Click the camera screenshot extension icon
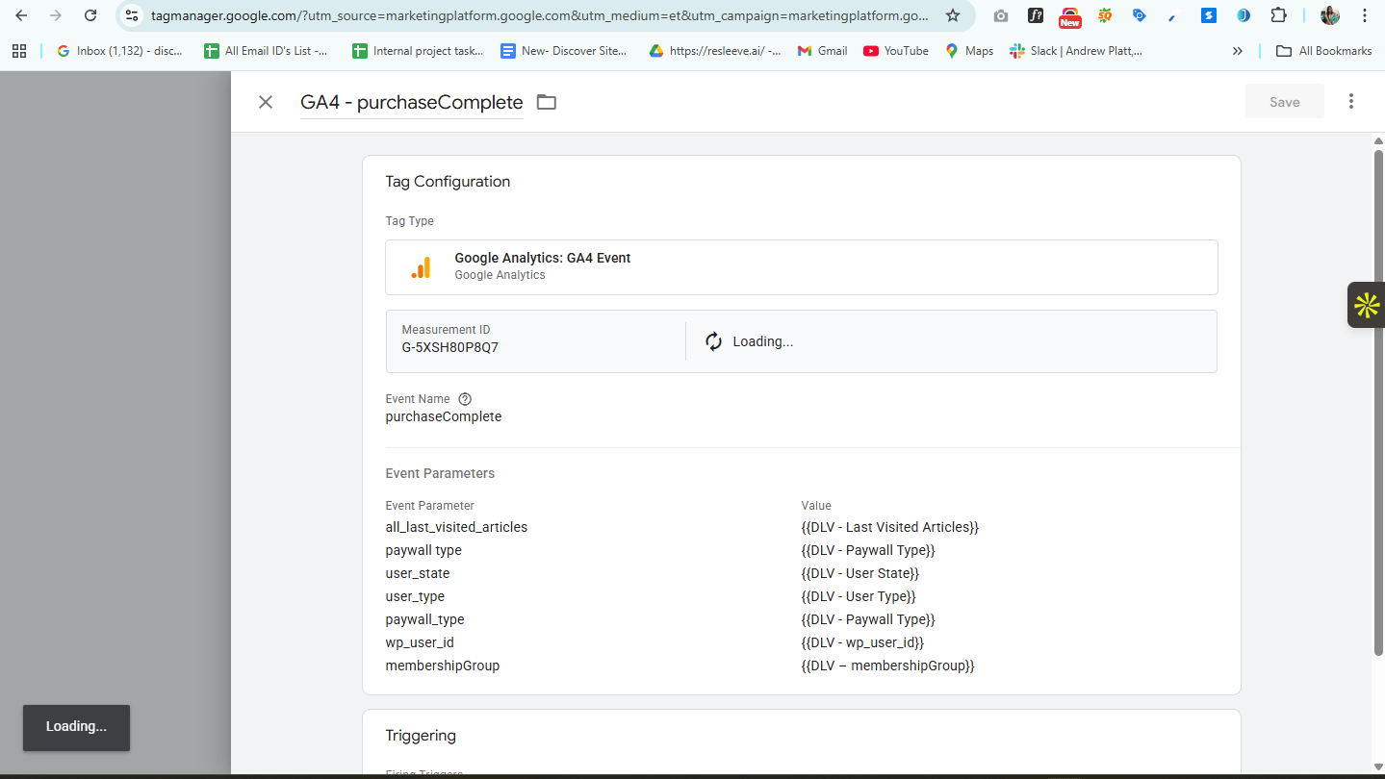This screenshot has width=1385, height=779. pyautogui.click(x=1001, y=15)
